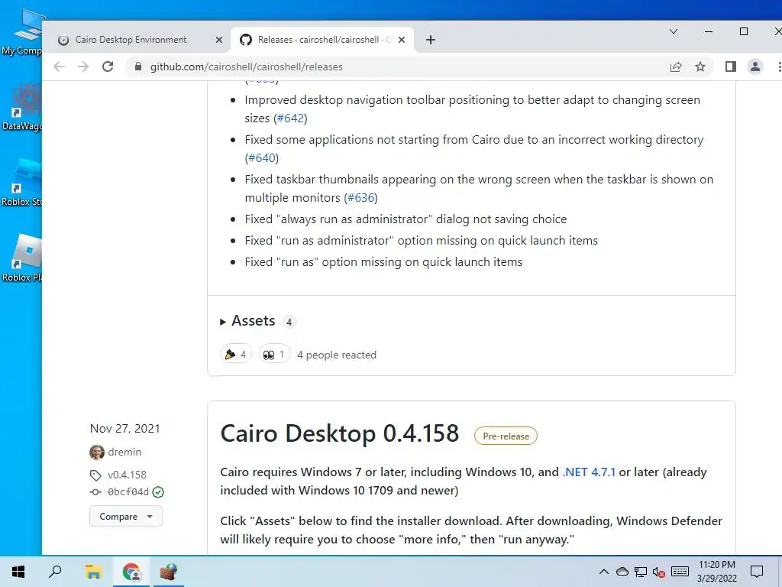Open commit 0bcf04d
The image size is (782, 587).
(x=128, y=492)
